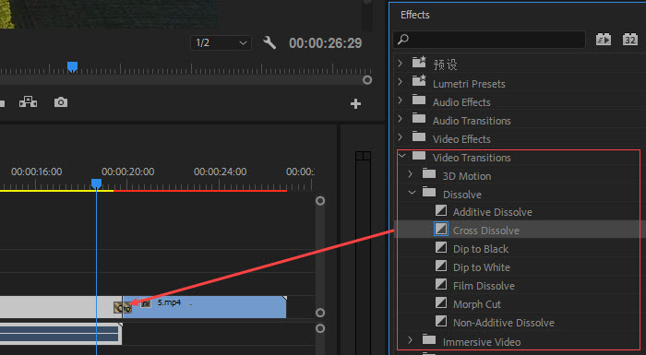Viewport: 646px width, 355px height.
Task: Click the Non-Additive Dissolve transition icon
Action: (x=441, y=321)
